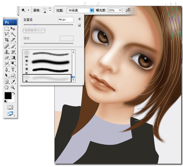The width and height of the screenshot is (183, 167).
Task: Select the Notes tool
Action: point(7,82)
